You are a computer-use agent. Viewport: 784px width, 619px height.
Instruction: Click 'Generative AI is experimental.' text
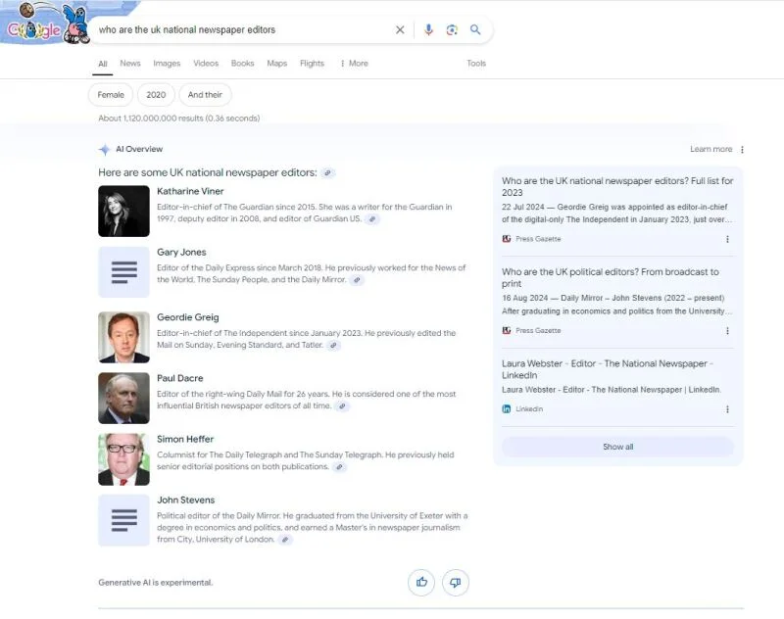click(156, 583)
